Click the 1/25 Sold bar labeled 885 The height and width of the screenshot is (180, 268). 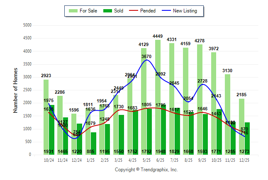tap(93, 143)
